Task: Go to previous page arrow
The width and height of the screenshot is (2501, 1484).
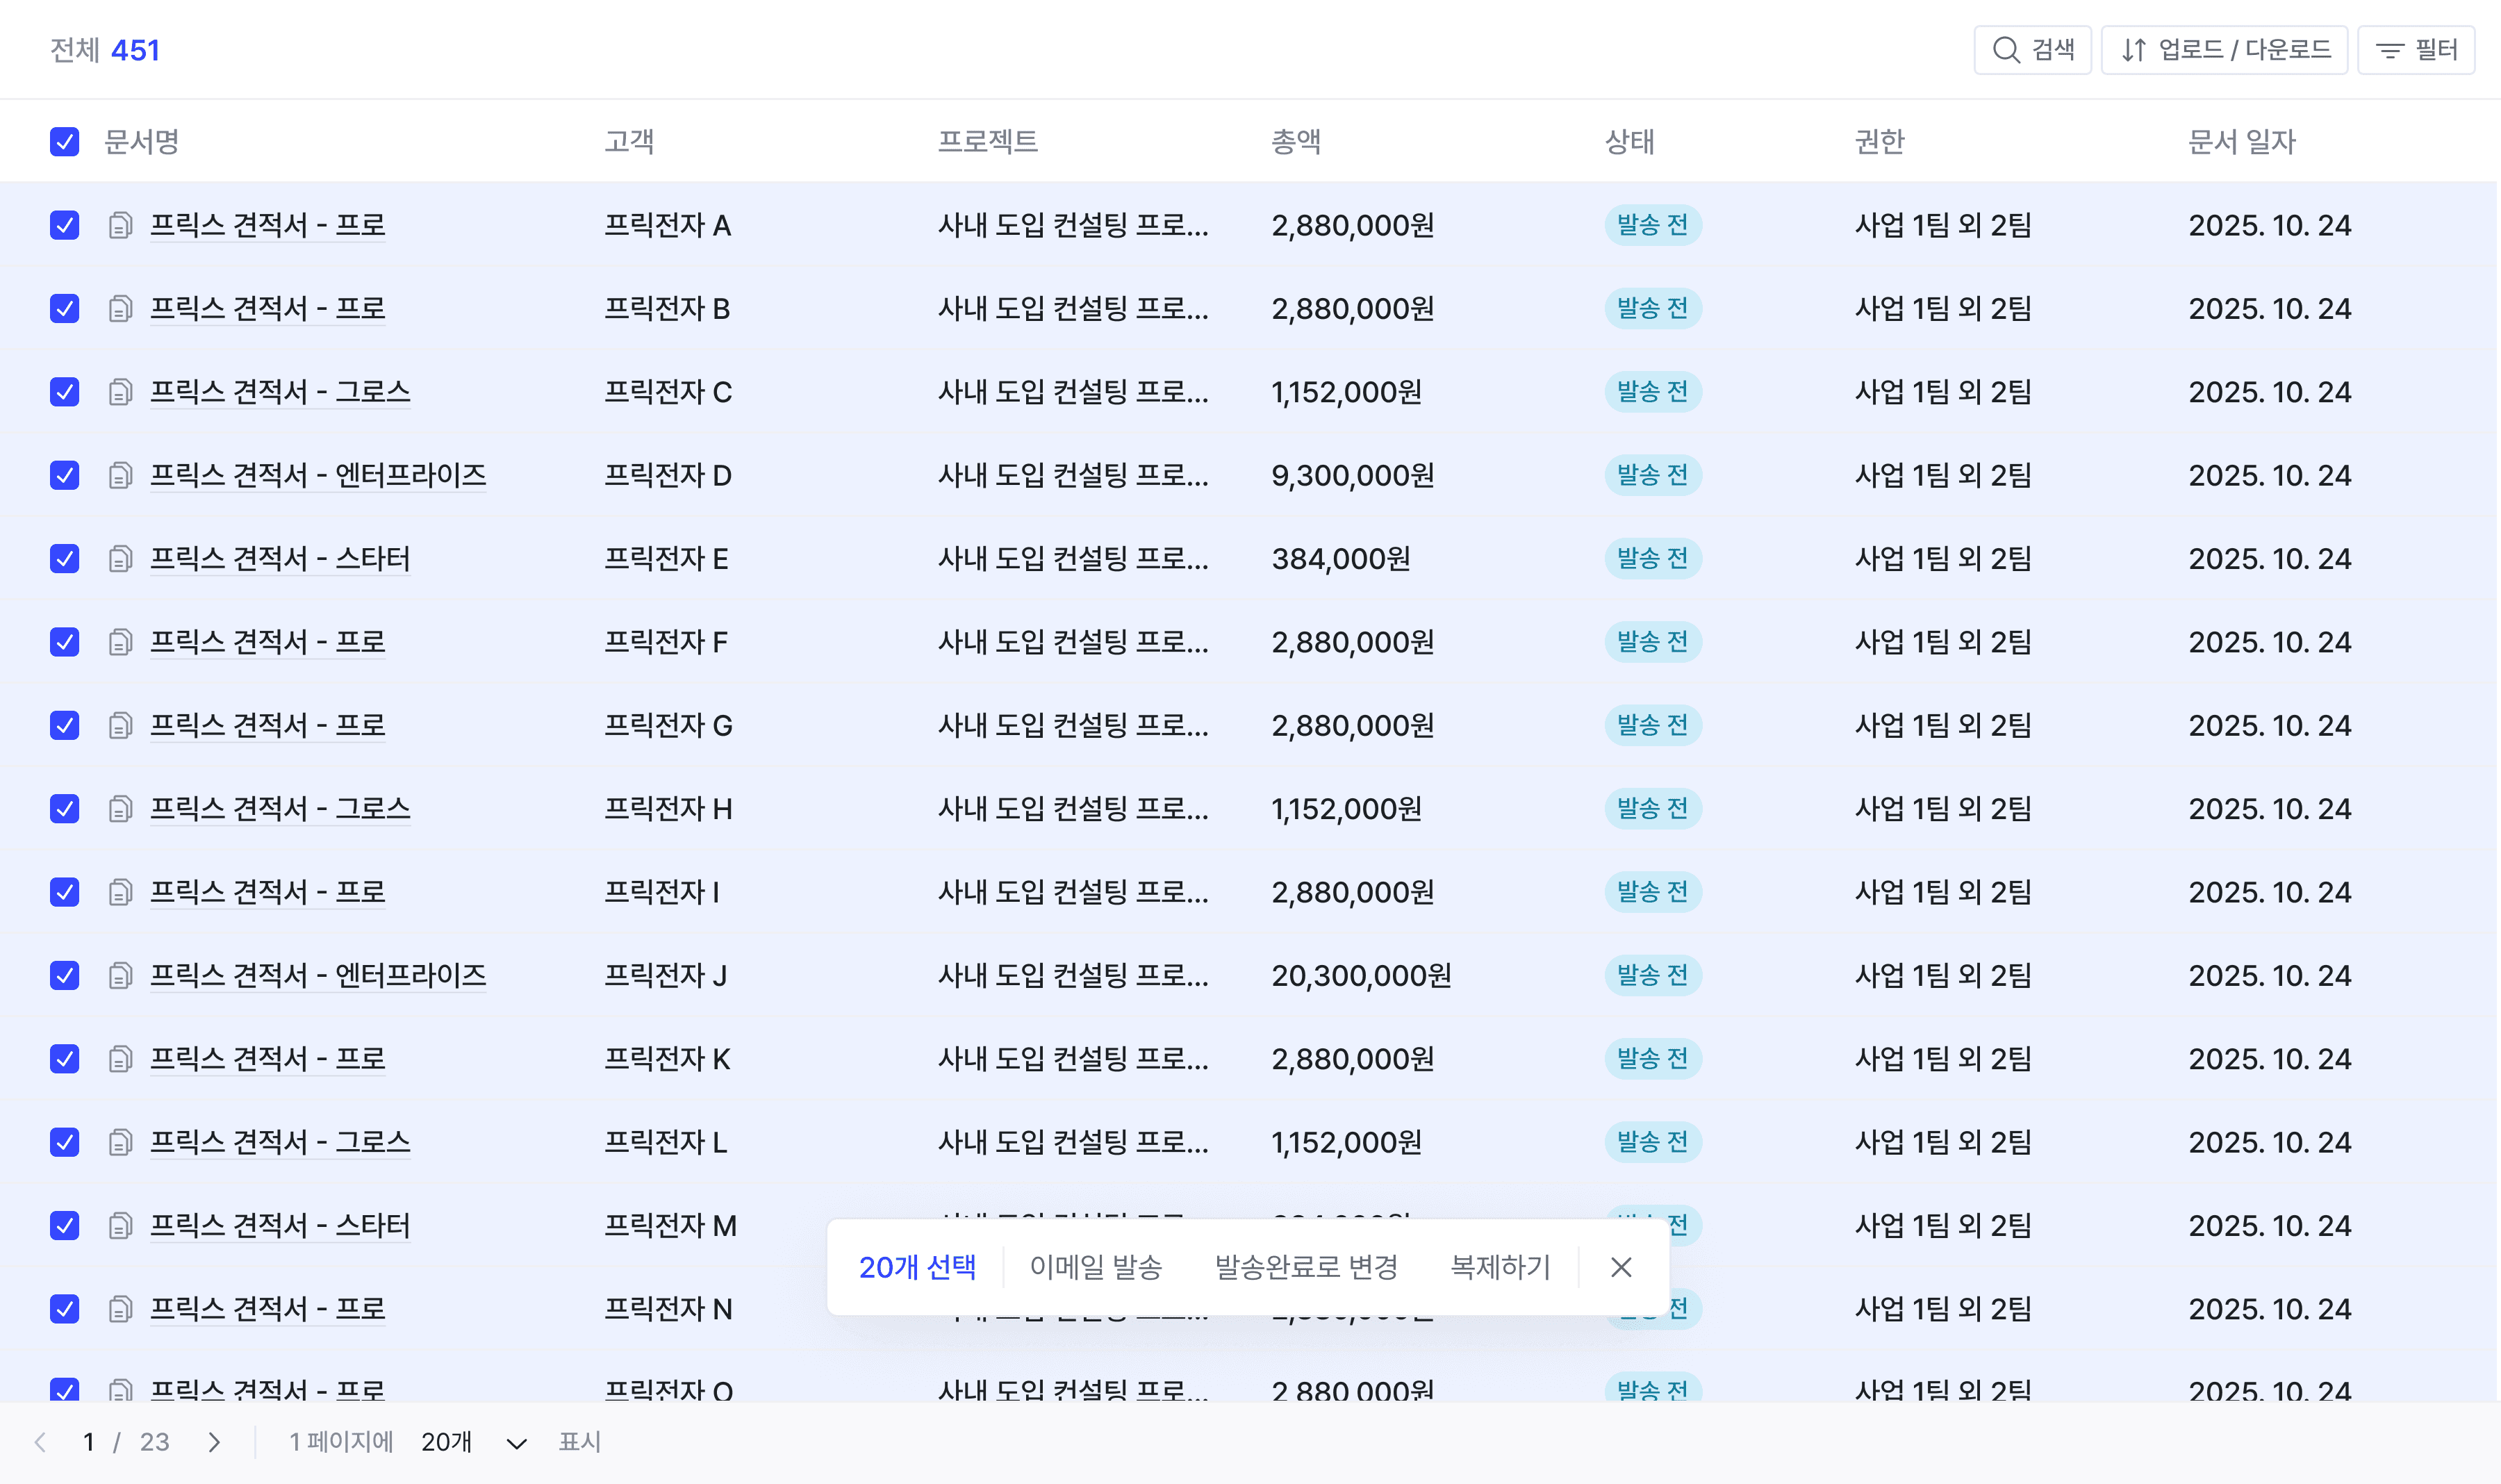Action: (x=40, y=1442)
